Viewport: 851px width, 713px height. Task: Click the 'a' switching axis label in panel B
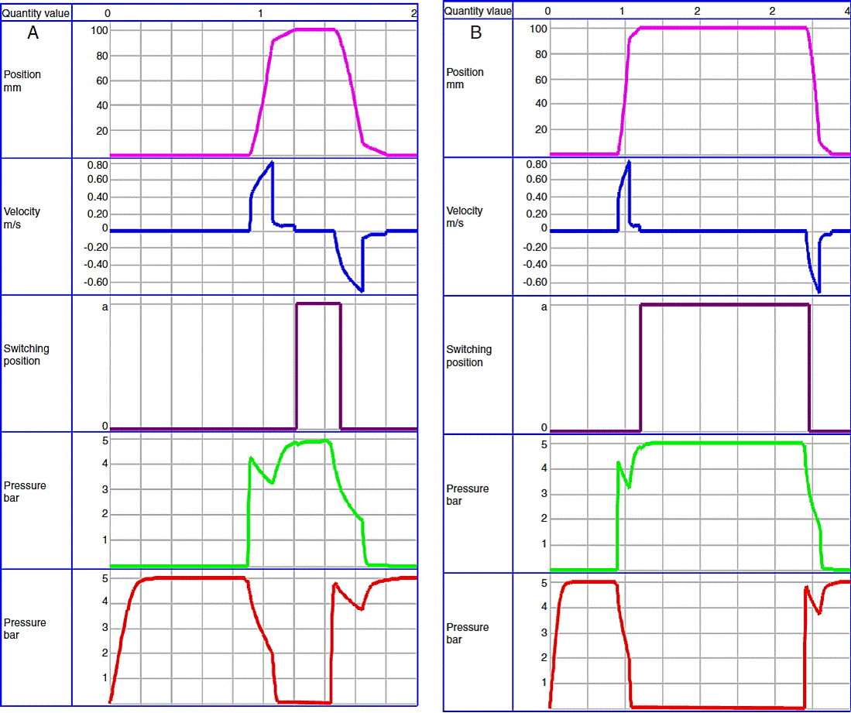(x=544, y=307)
